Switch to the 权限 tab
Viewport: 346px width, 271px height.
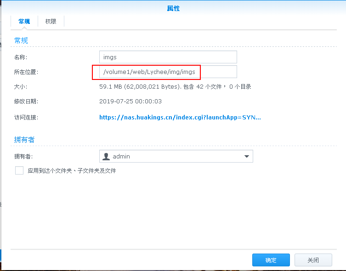51,22
